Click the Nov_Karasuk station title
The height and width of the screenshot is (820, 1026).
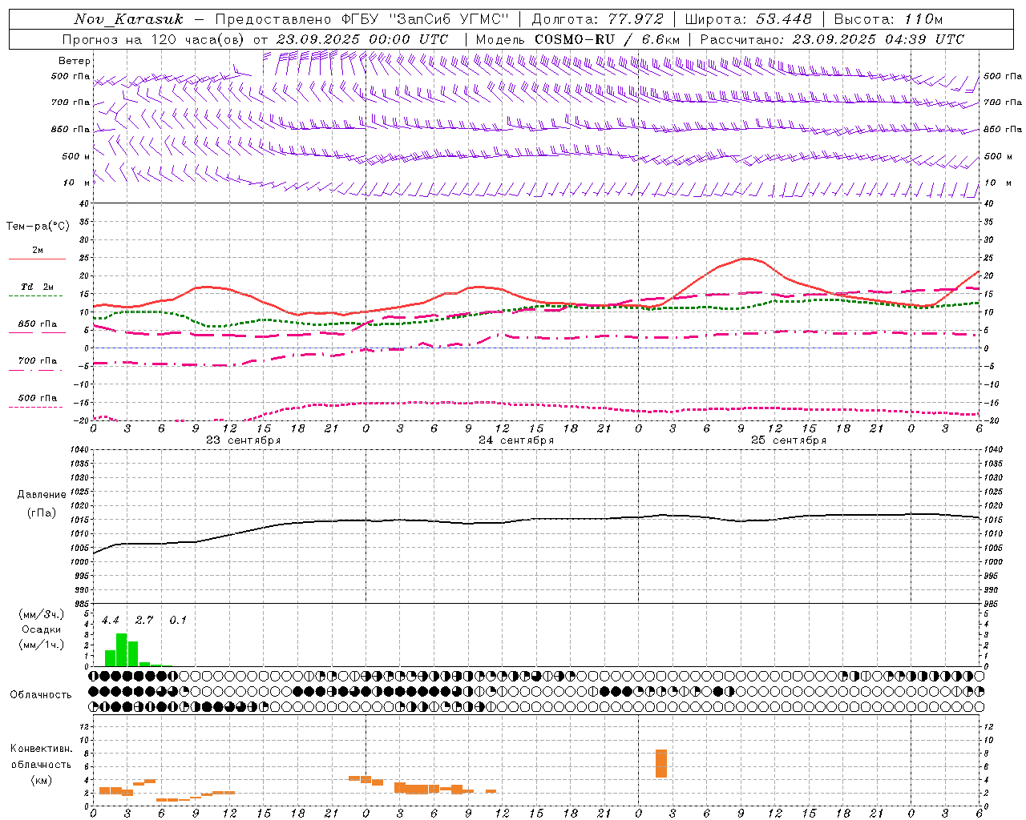(128, 19)
